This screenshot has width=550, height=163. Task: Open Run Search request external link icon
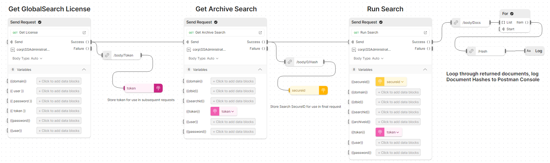[425, 33]
